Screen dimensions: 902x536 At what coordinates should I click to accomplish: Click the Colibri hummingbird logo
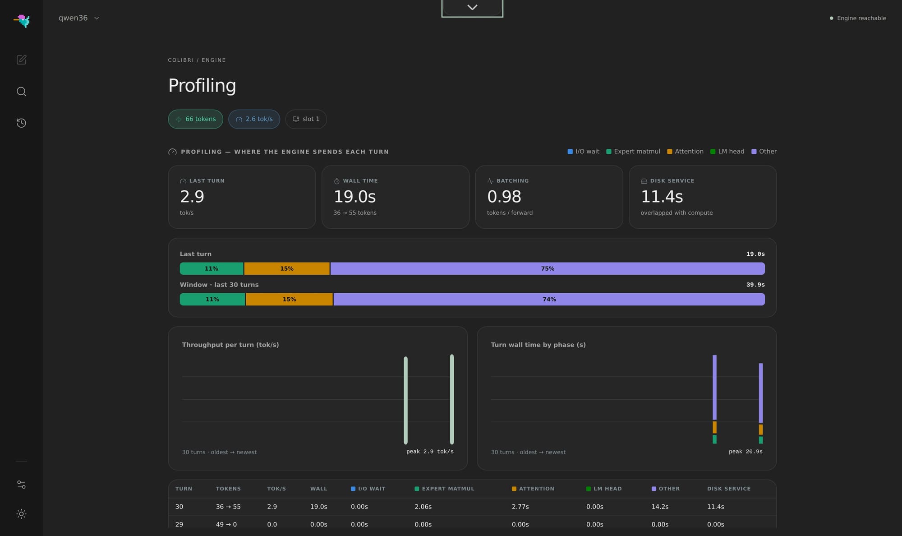click(x=22, y=21)
